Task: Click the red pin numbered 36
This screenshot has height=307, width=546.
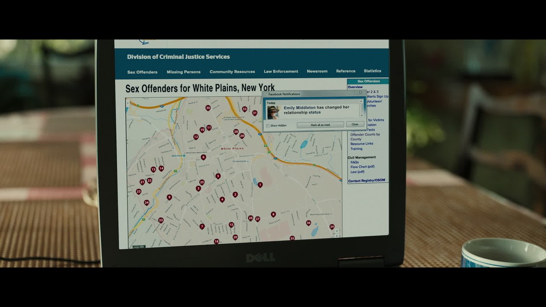Action: click(308, 223)
